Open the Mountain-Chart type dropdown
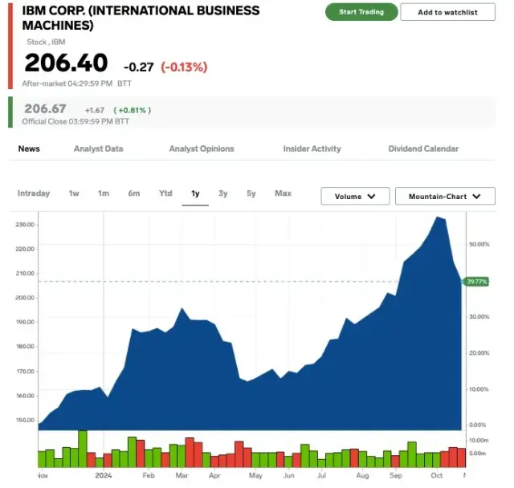This screenshot has width=514, height=488. 445,196
